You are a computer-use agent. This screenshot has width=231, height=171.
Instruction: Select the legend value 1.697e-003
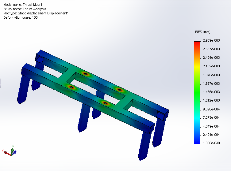point(211,84)
